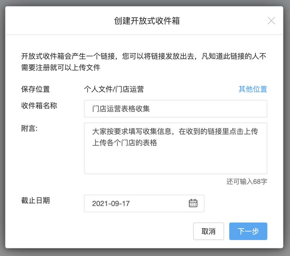Click the 收件箱名称 label
The height and width of the screenshot is (256, 290).
click(x=39, y=105)
